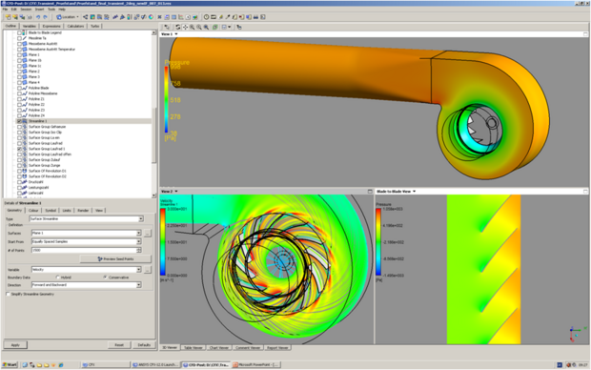This screenshot has width=591, height=370.
Task: Open the View 2 dropdown arrow
Action: point(176,192)
